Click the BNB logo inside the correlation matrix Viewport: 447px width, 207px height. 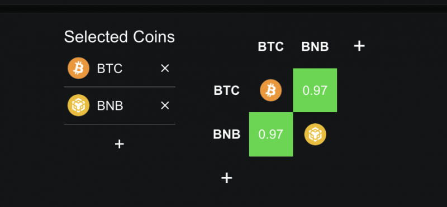(315, 134)
